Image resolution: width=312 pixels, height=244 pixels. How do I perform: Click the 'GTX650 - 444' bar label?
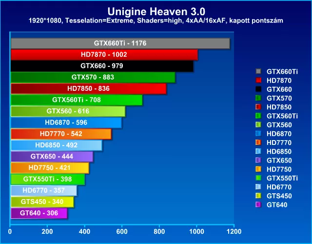coord(52,156)
